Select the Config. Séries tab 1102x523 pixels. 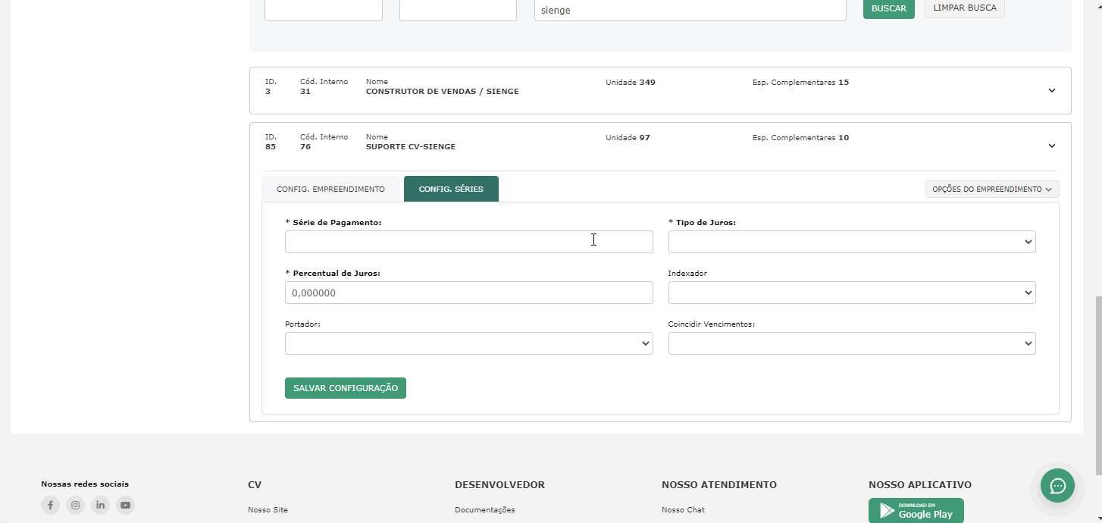pos(451,189)
